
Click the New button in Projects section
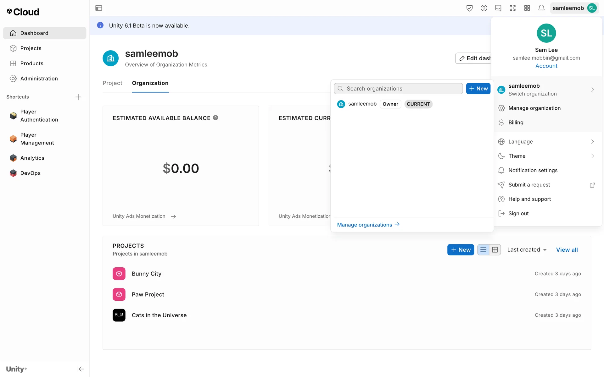[x=461, y=250]
